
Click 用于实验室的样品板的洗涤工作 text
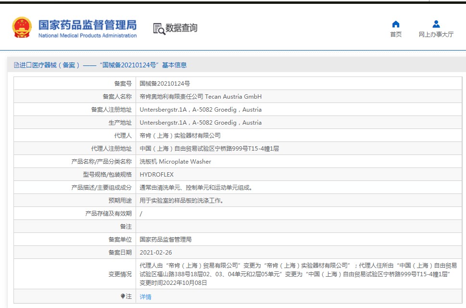[181, 201]
